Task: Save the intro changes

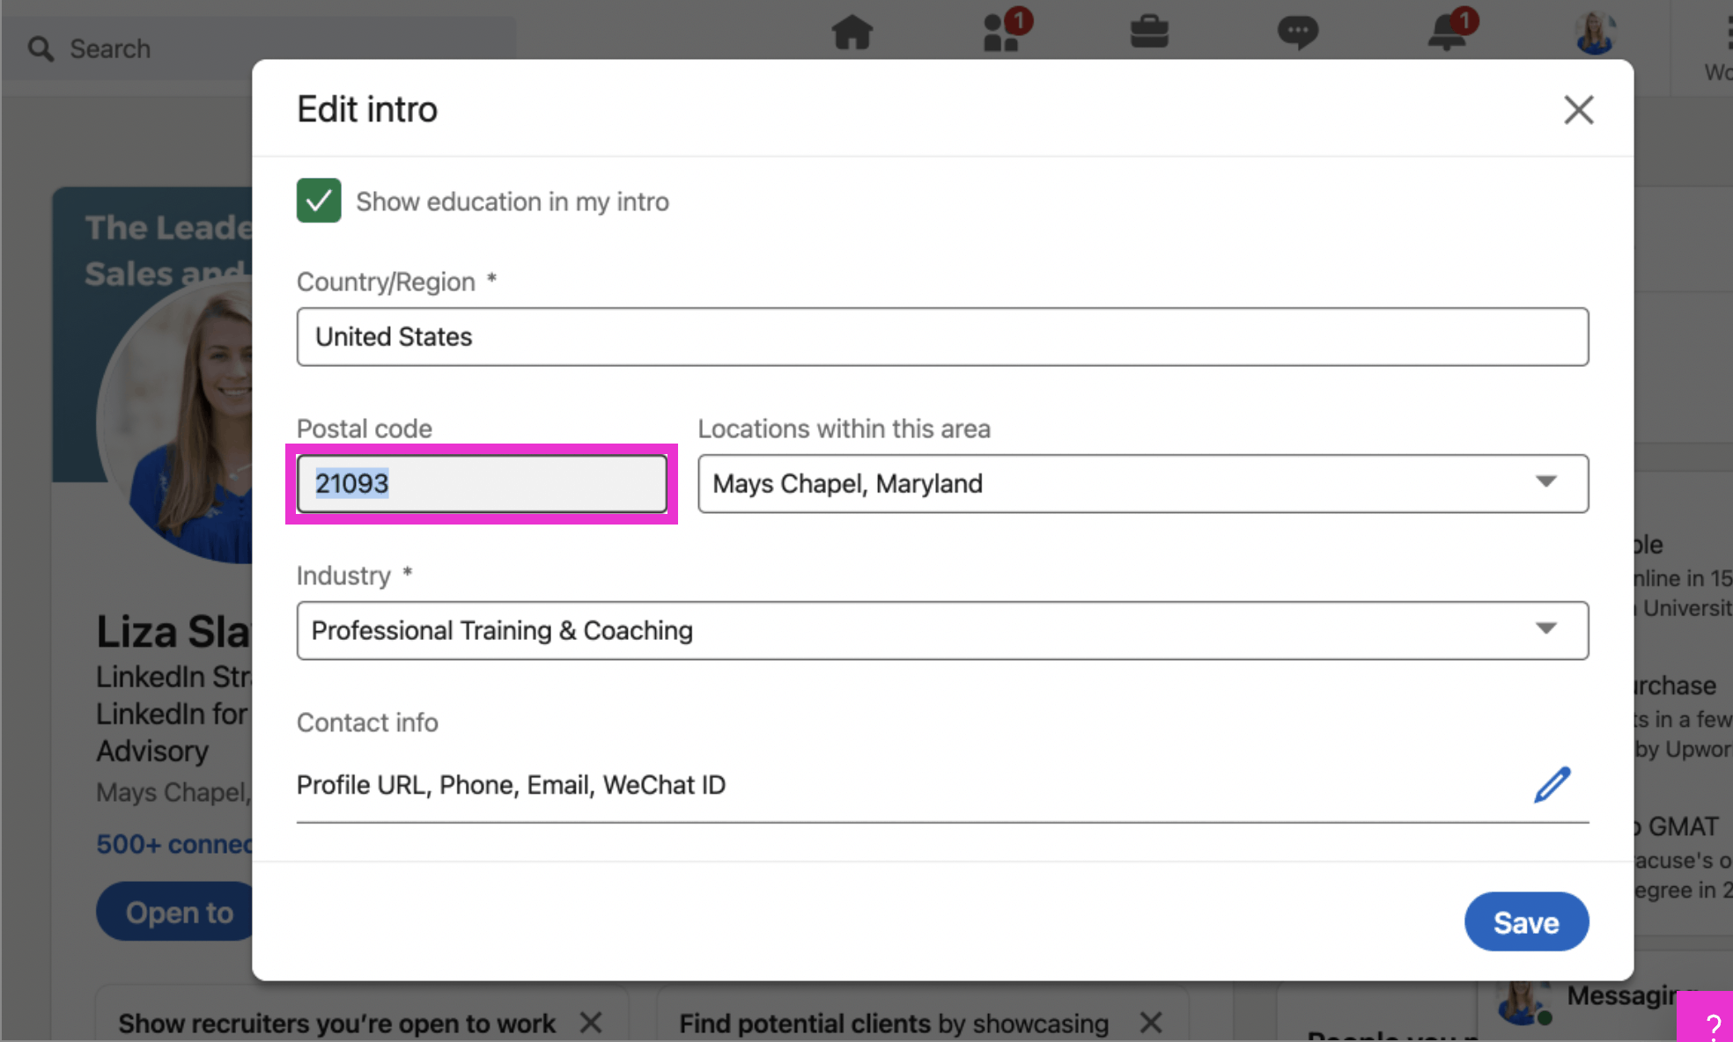Action: pyautogui.click(x=1526, y=921)
